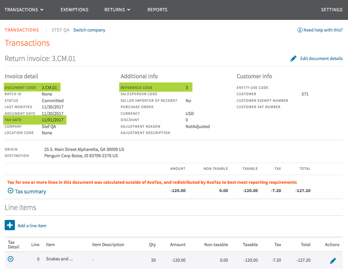The width and height of the screenshot is (348, 271).
Task: Expand the Tax summary section
Action: [10, 191]
